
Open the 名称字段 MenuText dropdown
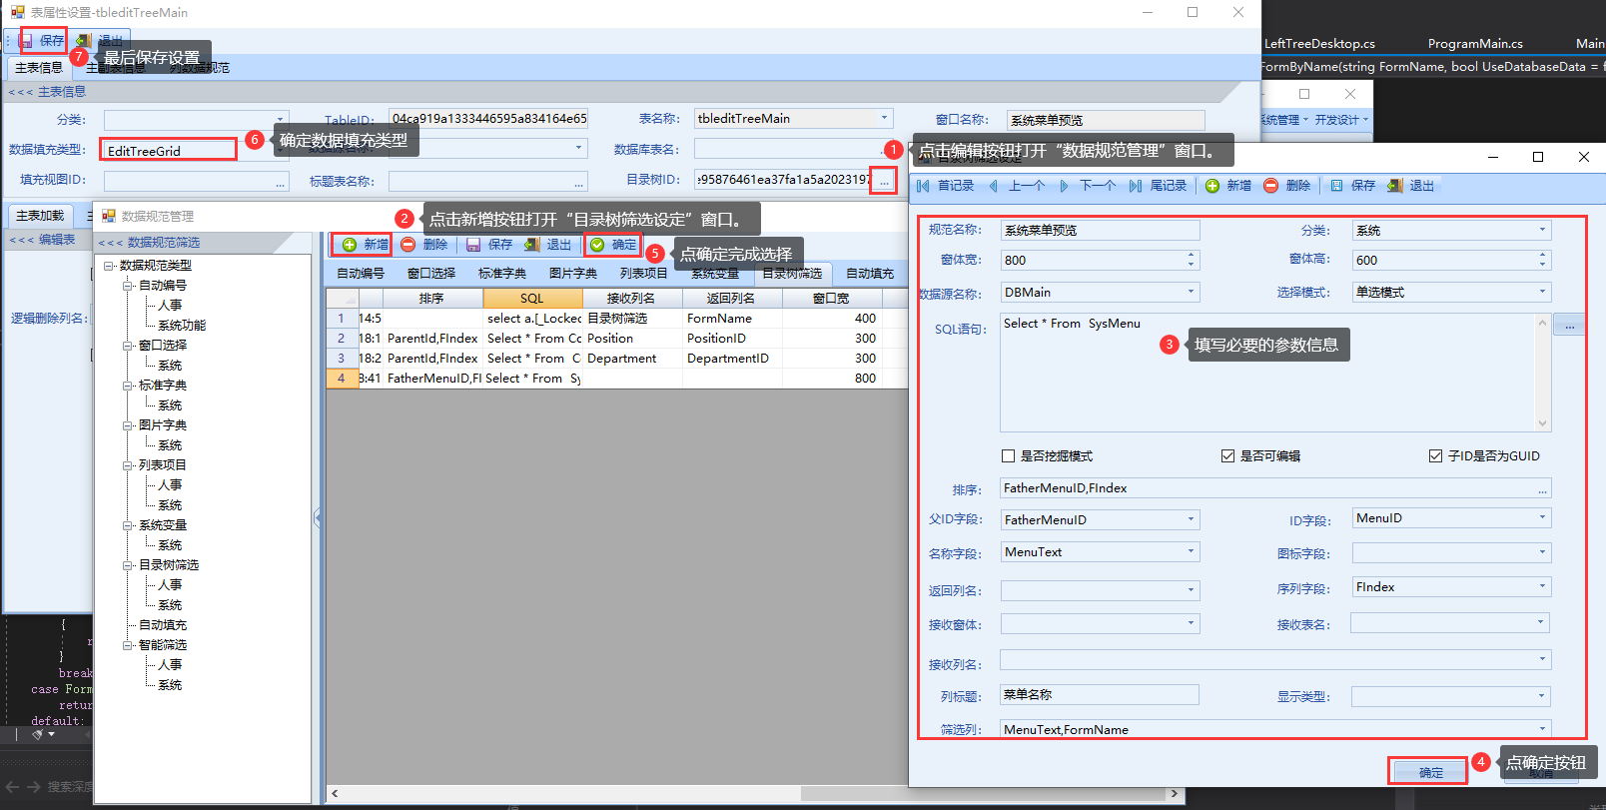[x=1191, y=551]
